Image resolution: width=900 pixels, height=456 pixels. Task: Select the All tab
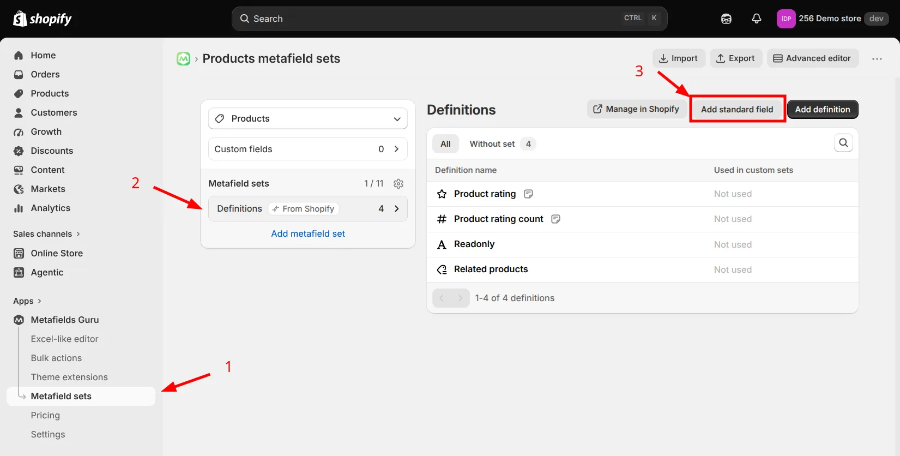click(x=445, y=143)
